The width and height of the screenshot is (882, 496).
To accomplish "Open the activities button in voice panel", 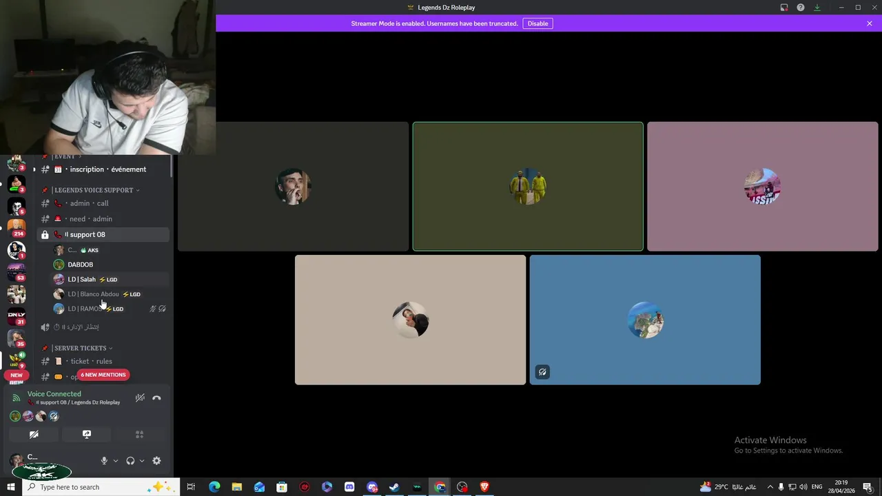I will [139, 434].
